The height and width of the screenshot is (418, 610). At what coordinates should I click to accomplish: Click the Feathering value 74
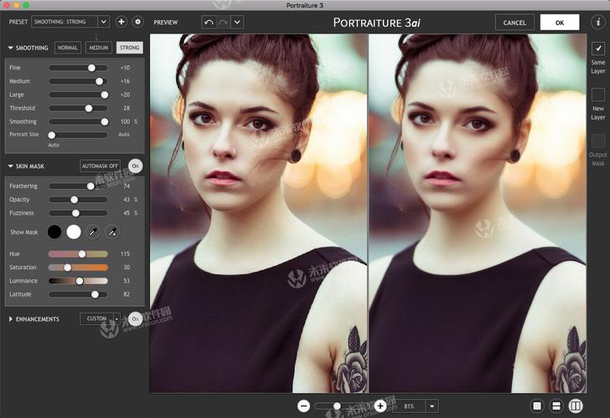127,186
